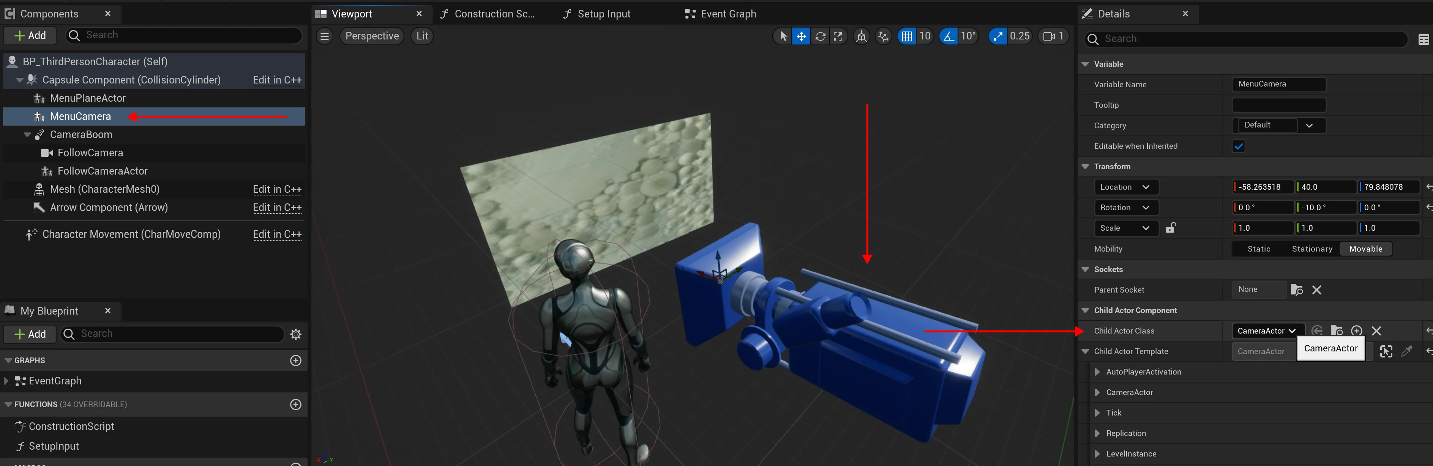Set Mobility to Static
Viewport: 1433px width, 466px height.
[x=1258, y=249]
